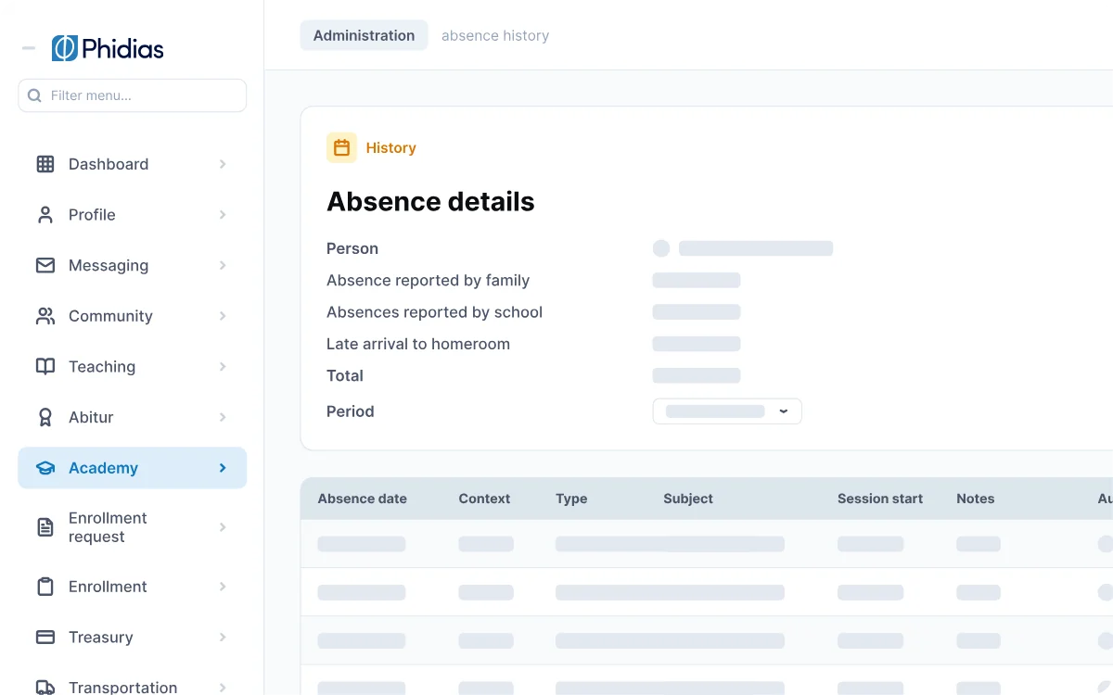1113x695 pixels.
Task: Open the Period dropdown
Action: pyautogui.click(x=727, y=411)
